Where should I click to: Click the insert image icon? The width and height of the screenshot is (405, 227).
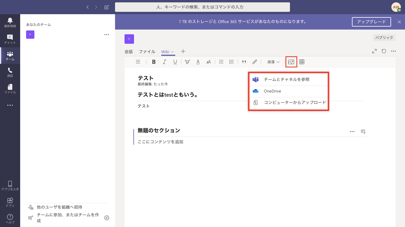coord(291,62)
